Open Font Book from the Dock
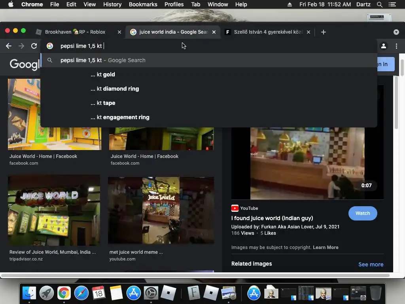This screenshot has width=405, height=304. click(193, 293)
